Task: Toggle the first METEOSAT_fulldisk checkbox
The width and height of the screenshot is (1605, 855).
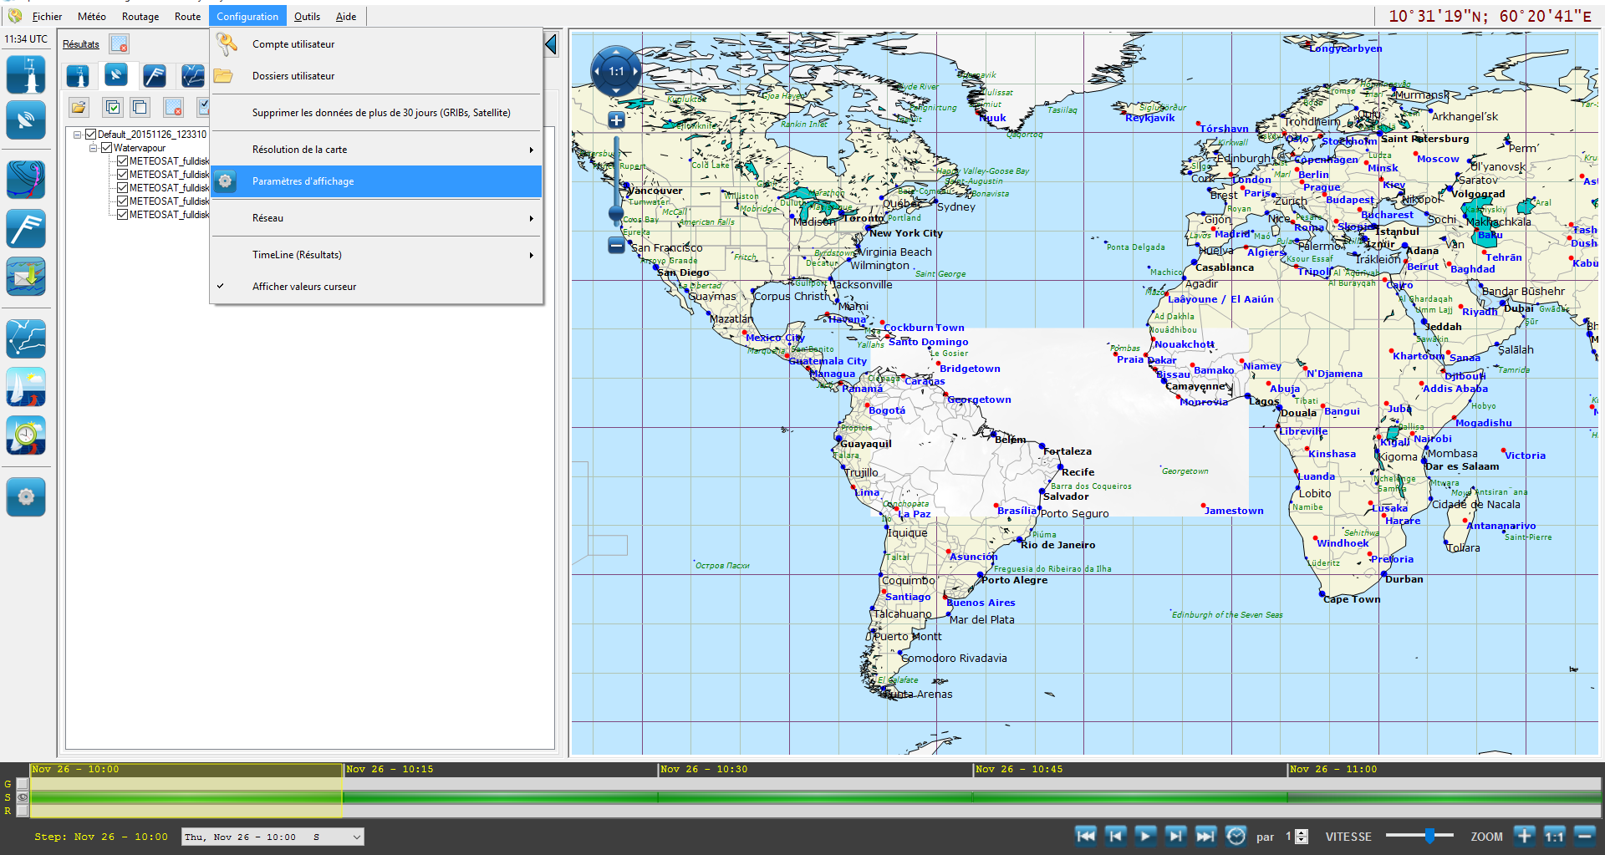Action: (x=122, y=161)
